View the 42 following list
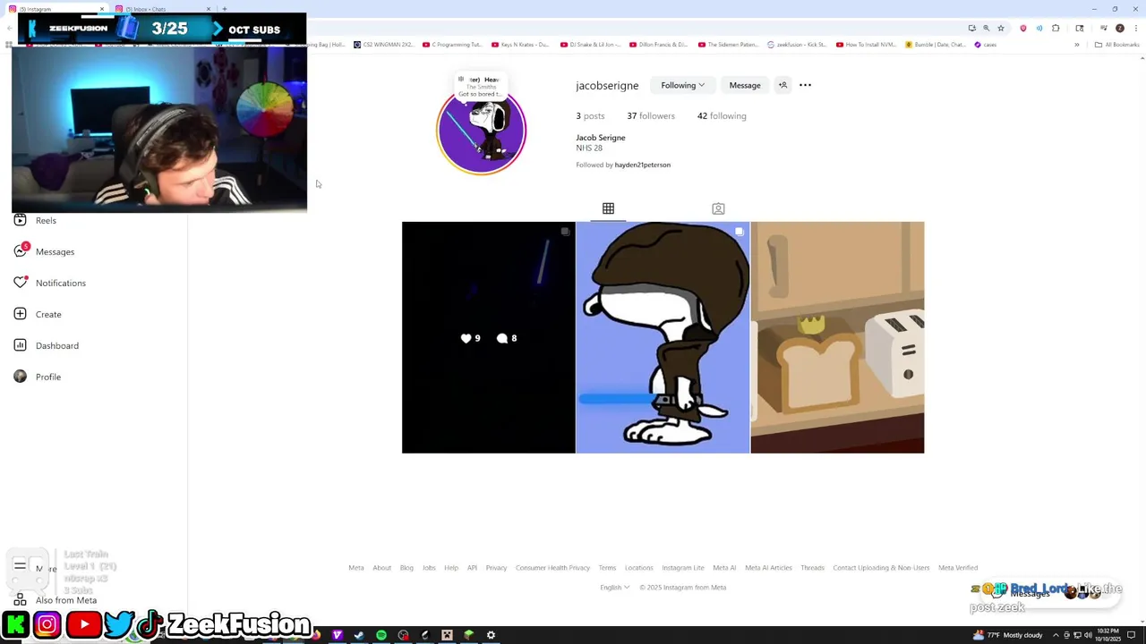1146x644 pixels. 722,115
